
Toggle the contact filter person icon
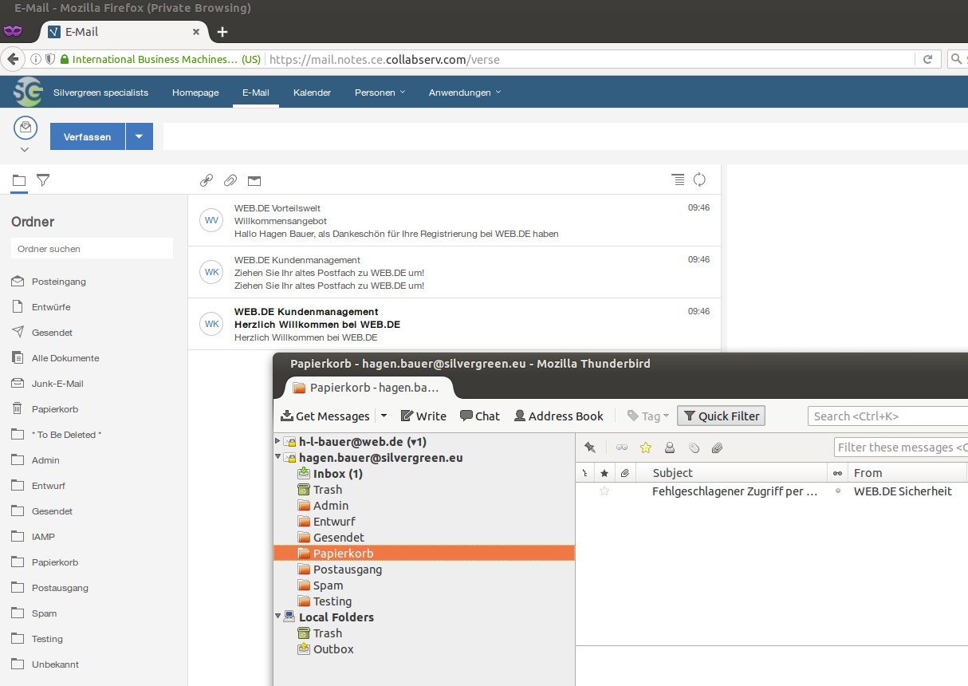(x=670, y=447)
